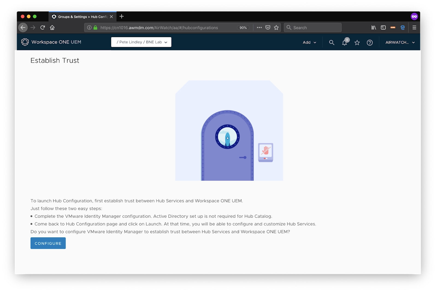Open the Pete Lindley / BNE Lab organization dropdown
Image resolution: width=437 pixels, height=292 pixels.
point(141,42)
